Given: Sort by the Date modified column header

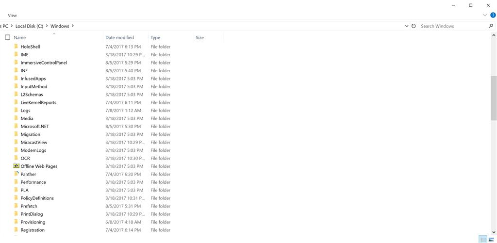Looking at the screenshot, I should 120,37.
